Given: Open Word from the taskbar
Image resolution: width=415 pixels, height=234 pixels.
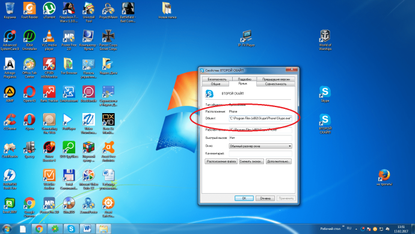Looking at the screenshot, I should (x=87, y=229).
